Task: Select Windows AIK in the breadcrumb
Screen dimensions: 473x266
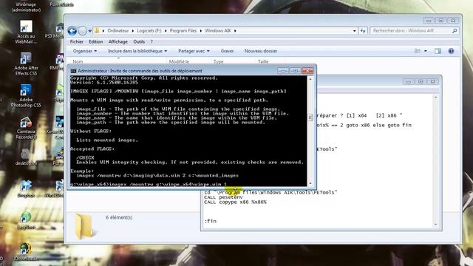Action: 218,31
